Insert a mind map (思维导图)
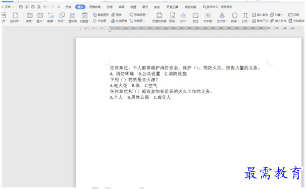306x189 pixels. coord(138,15)
